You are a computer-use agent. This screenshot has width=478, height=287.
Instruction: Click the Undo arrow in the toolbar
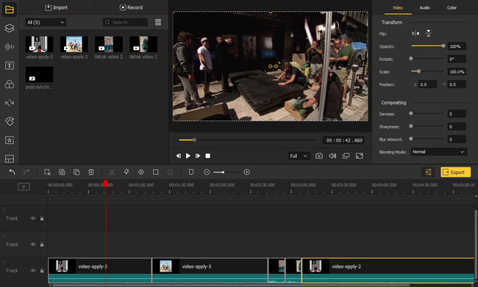click(12, 172)
